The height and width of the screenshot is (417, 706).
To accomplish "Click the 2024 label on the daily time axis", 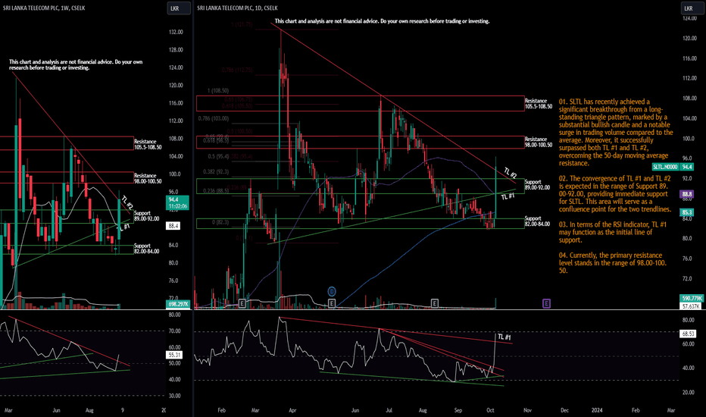I will coord(597,410).
